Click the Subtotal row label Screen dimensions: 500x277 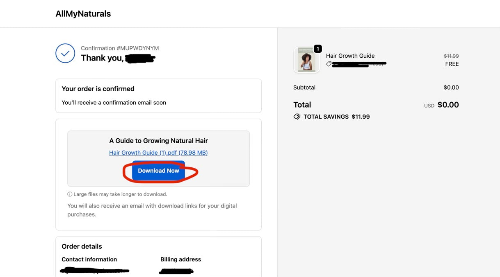[304, 88]
